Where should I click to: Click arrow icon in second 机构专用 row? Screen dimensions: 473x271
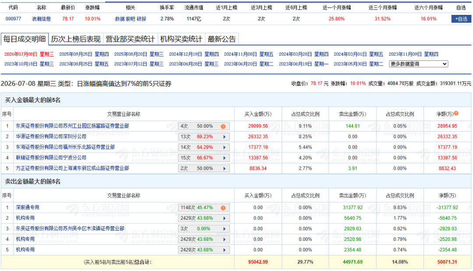[224, 240]
